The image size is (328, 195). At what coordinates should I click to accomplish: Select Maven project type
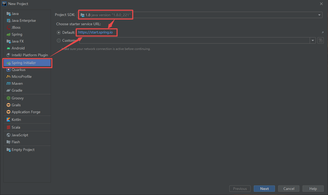click(27, 83)
